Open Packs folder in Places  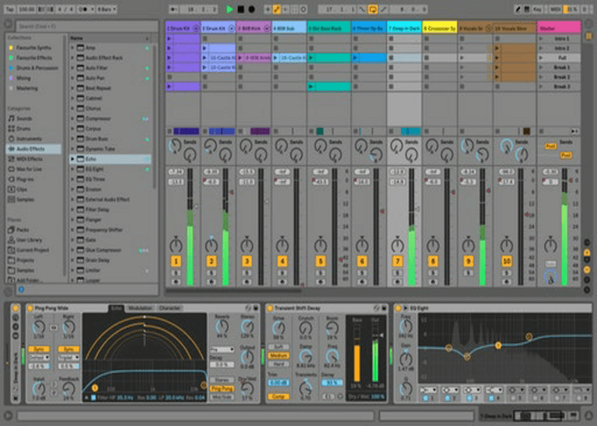pyautogui.click(x=23, y=231)
